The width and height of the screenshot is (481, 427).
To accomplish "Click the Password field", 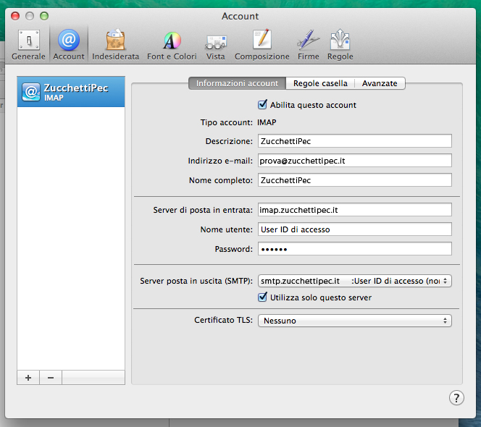I will pyautogui.click(x=355, y=249).
